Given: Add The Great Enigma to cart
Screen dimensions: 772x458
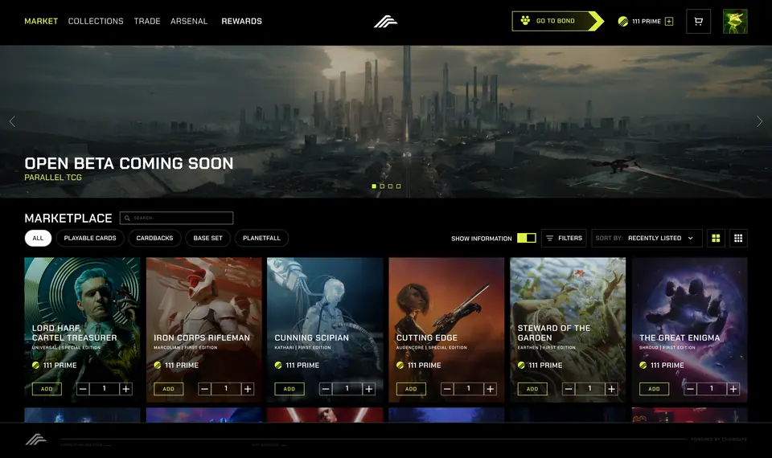Looking at the screenshot, I should pos(654,389).
